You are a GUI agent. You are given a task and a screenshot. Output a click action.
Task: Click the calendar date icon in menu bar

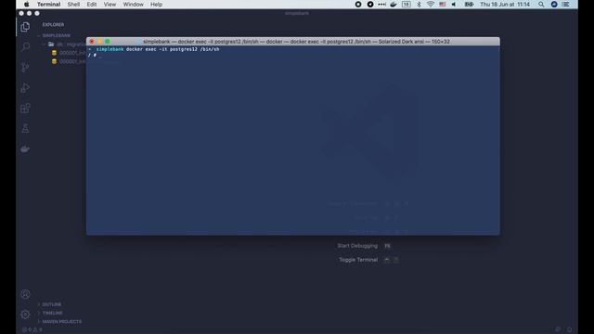coord(407,5)
